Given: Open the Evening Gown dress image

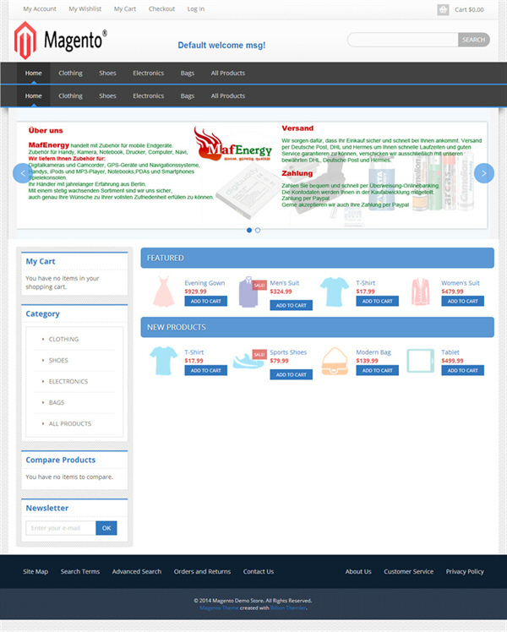Looking at the screenshot, I should coord(163,291).
